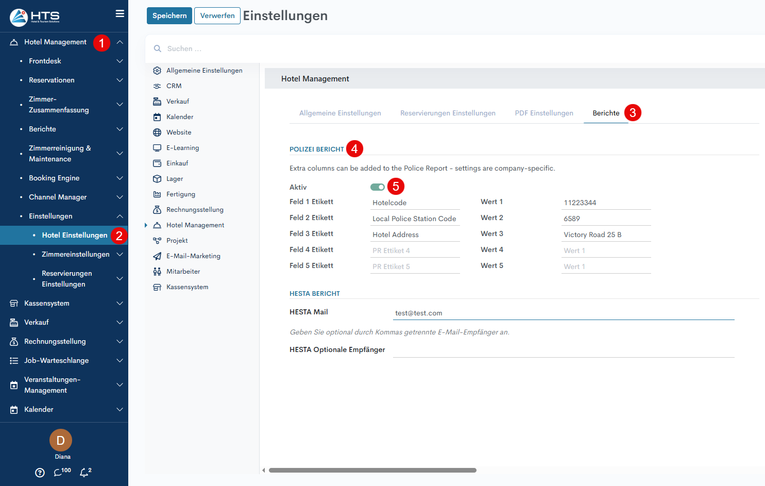Open chat messages icon with 100 badge

[x=58, y=473]
